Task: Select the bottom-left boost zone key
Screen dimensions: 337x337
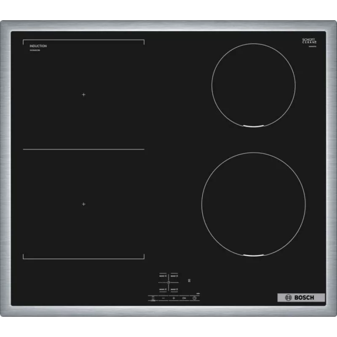Action: (163, 289)
